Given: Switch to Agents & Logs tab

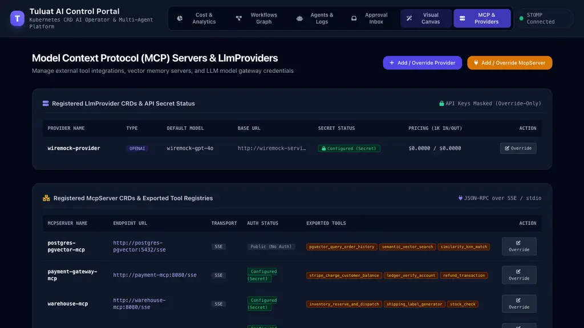Looking at the screenshot, I should tap(315, 18).
